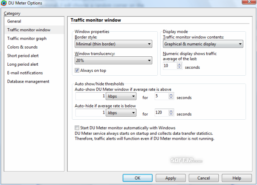Click the auto-hide seconds field showing 120
The image size is (257, 185).
tap(162, 112)
